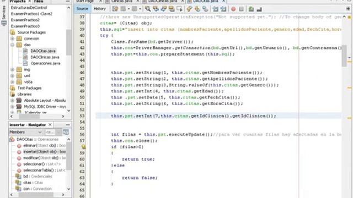353x198 pixels.
Task: Click the Last Edit toolbar icon
Action: click(115, 9)
